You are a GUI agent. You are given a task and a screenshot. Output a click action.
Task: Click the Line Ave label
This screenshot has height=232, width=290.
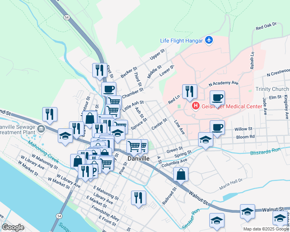[x=180, y=127]
